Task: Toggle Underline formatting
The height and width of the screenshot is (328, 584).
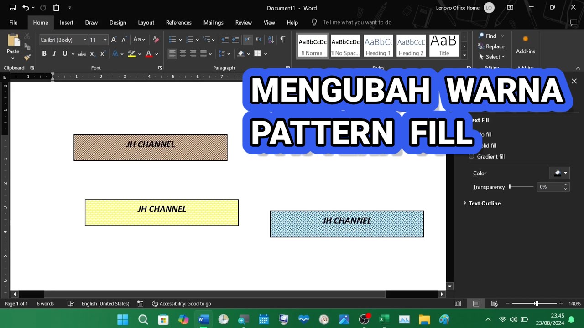Action: [x=65, y=54]
